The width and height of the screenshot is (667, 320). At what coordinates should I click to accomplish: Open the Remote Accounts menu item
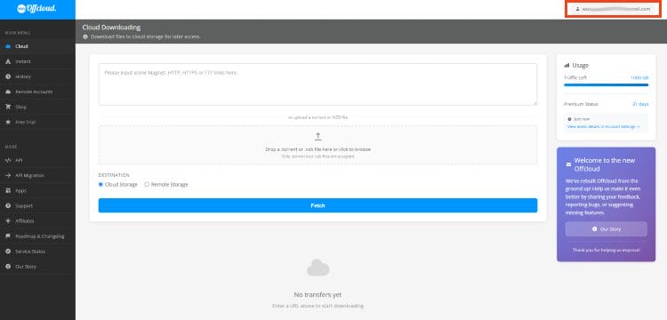pos(37,92)
